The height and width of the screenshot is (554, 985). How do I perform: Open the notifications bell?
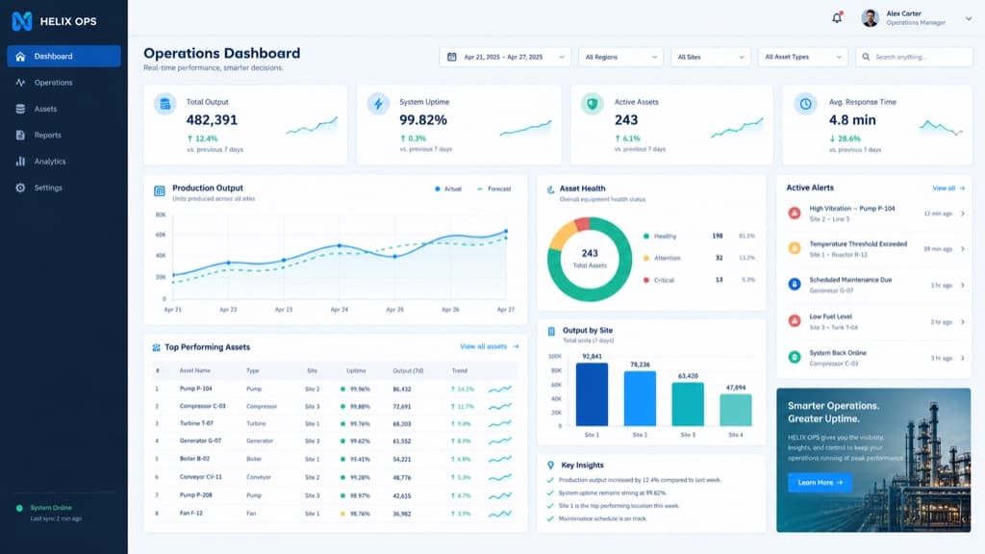(837, 17)
